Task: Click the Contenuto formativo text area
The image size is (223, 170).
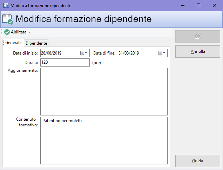Action: (104, 140)
